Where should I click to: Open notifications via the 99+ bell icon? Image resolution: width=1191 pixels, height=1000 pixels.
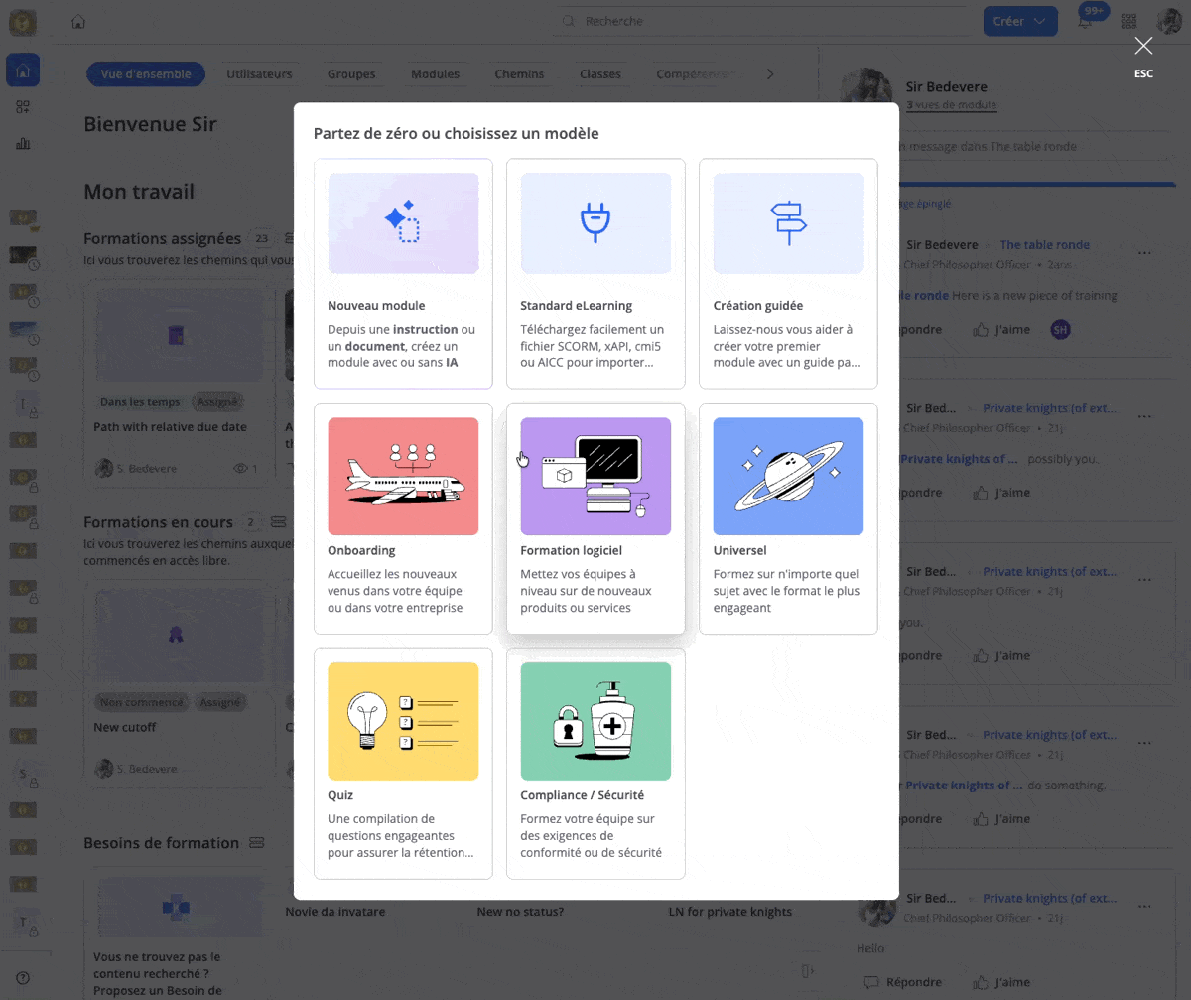click(1086, 20)
